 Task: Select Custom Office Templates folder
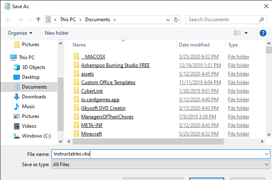[x=108, y=82]
